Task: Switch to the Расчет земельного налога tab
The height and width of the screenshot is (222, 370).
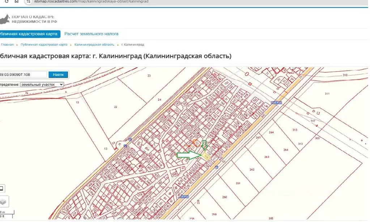Action: pyautogui.click(x=91, y=34)
